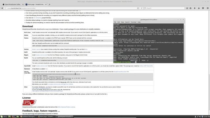The image size is (210, 118).
Task: Focus the Firefox Search box
Action: pos(164,8)
